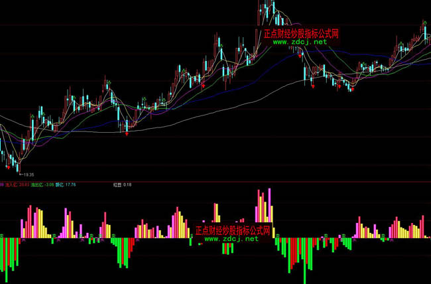Click the leftmost red arrow signal under the white average line

pos(126,133)
